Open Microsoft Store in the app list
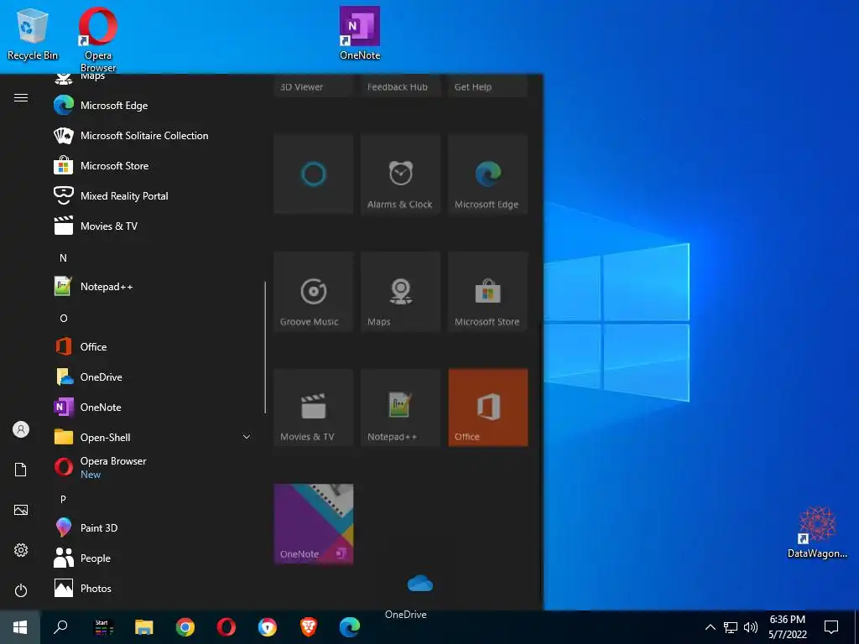The width and height of the screenshot is (859, 644). click(153, 165)
